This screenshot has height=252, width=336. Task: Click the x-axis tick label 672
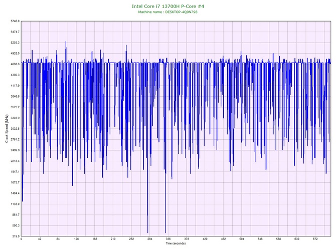point(315,239)
